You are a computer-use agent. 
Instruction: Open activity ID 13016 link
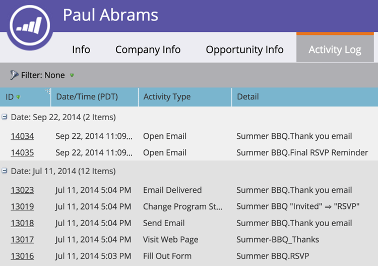click(x=22, y=256)
